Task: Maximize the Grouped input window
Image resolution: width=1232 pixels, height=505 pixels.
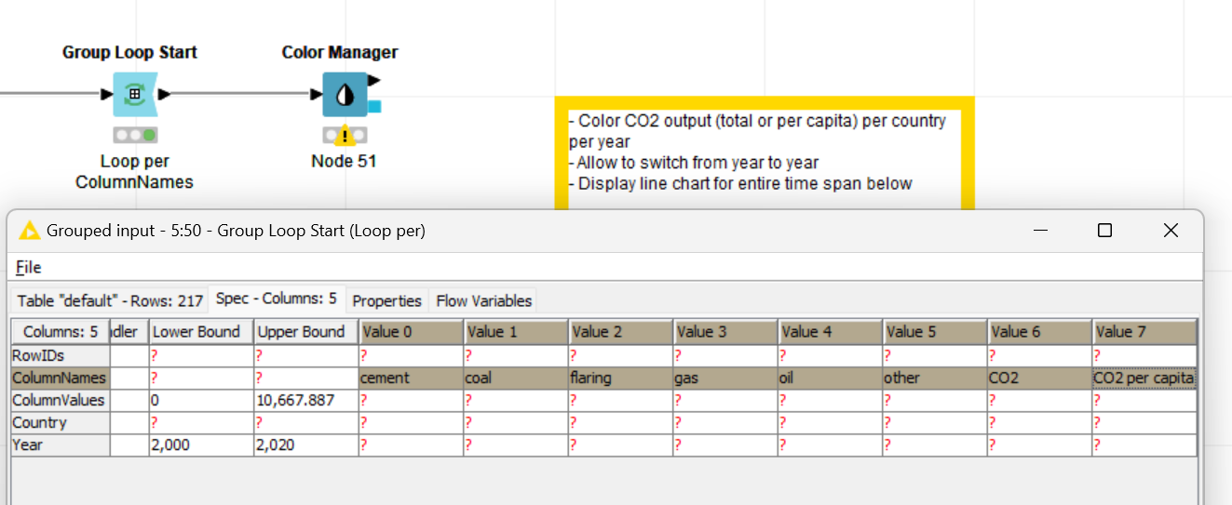Action: pyautogui.click(x=1104, y=231)
